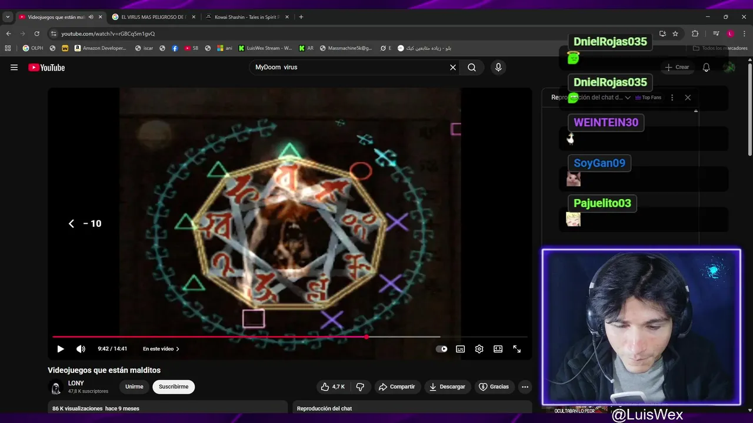Install app icon in address bar
Screen dimensions: 753x423
tap(662, 33)
